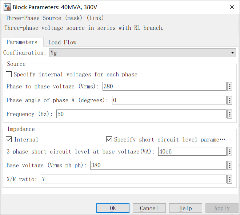Select the Parameters tab
240x215 pixels.
[x=22, y=42]
